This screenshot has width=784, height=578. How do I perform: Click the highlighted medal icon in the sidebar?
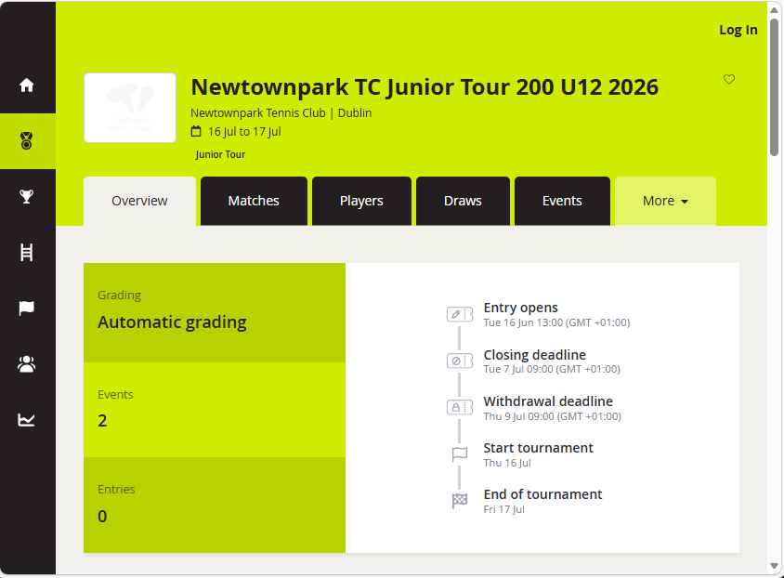pos(27,140)
